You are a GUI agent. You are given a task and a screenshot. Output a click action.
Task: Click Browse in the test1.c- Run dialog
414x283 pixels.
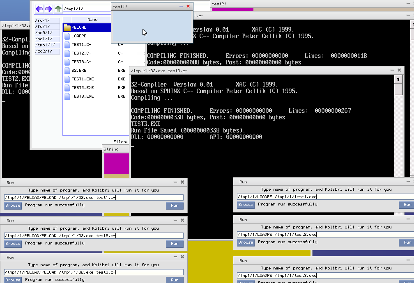[13, 205]
